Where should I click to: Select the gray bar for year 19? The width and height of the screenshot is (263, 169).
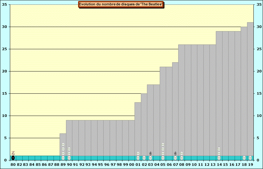250,89
